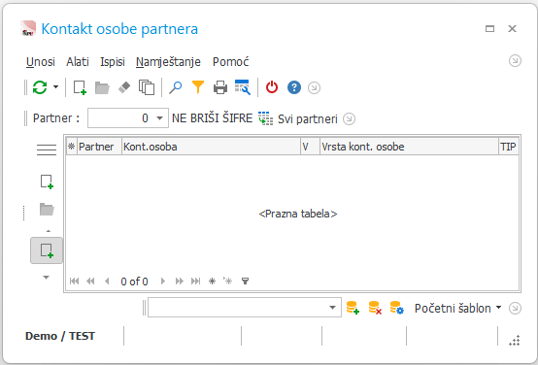
Task: Open the Pomoć menu
Action: tap(230, 62)
